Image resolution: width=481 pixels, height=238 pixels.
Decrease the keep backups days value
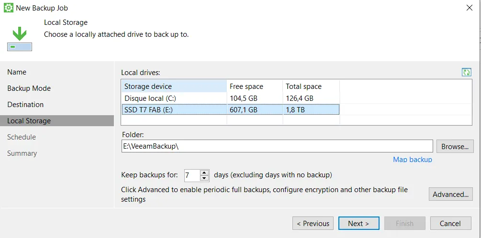(204, 178)
